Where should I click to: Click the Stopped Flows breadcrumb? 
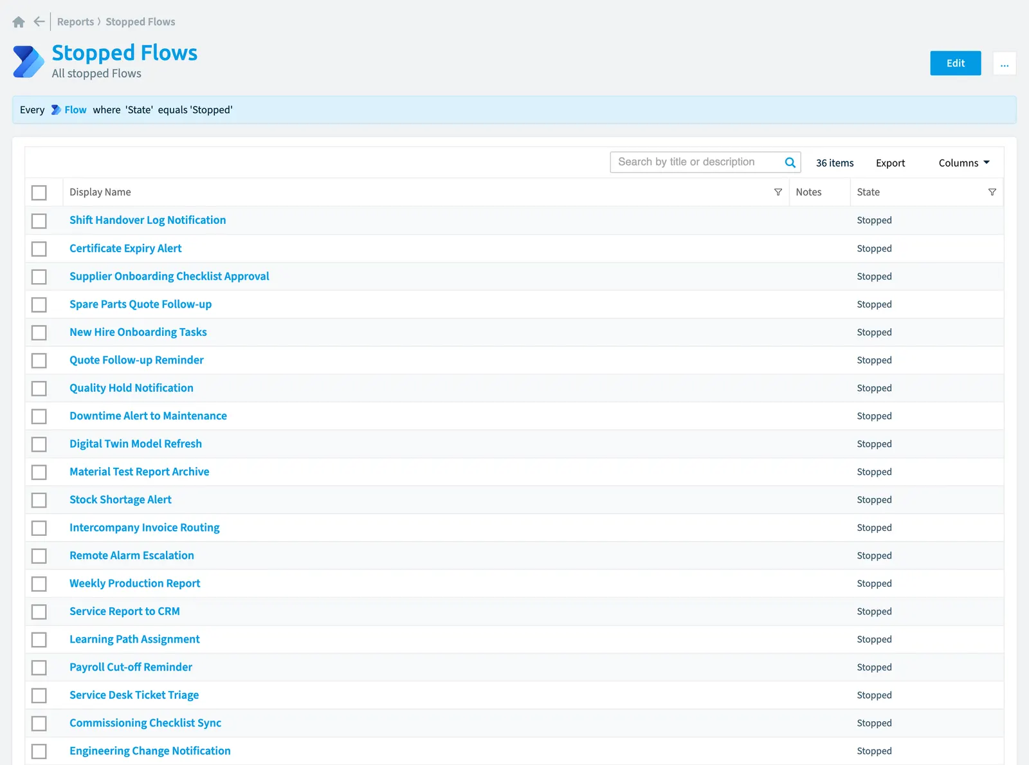140,22
